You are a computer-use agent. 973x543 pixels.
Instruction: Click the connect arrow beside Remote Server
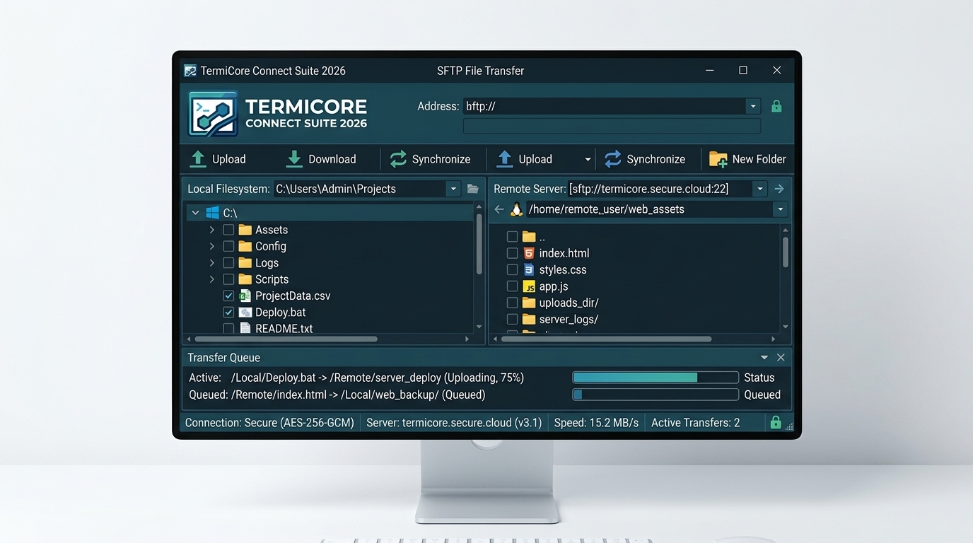[779, 189]
